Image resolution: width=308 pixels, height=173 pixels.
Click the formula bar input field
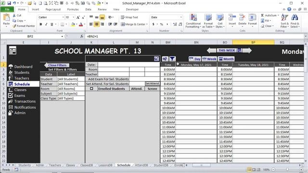pyautogui.click(x=194, y=37)
